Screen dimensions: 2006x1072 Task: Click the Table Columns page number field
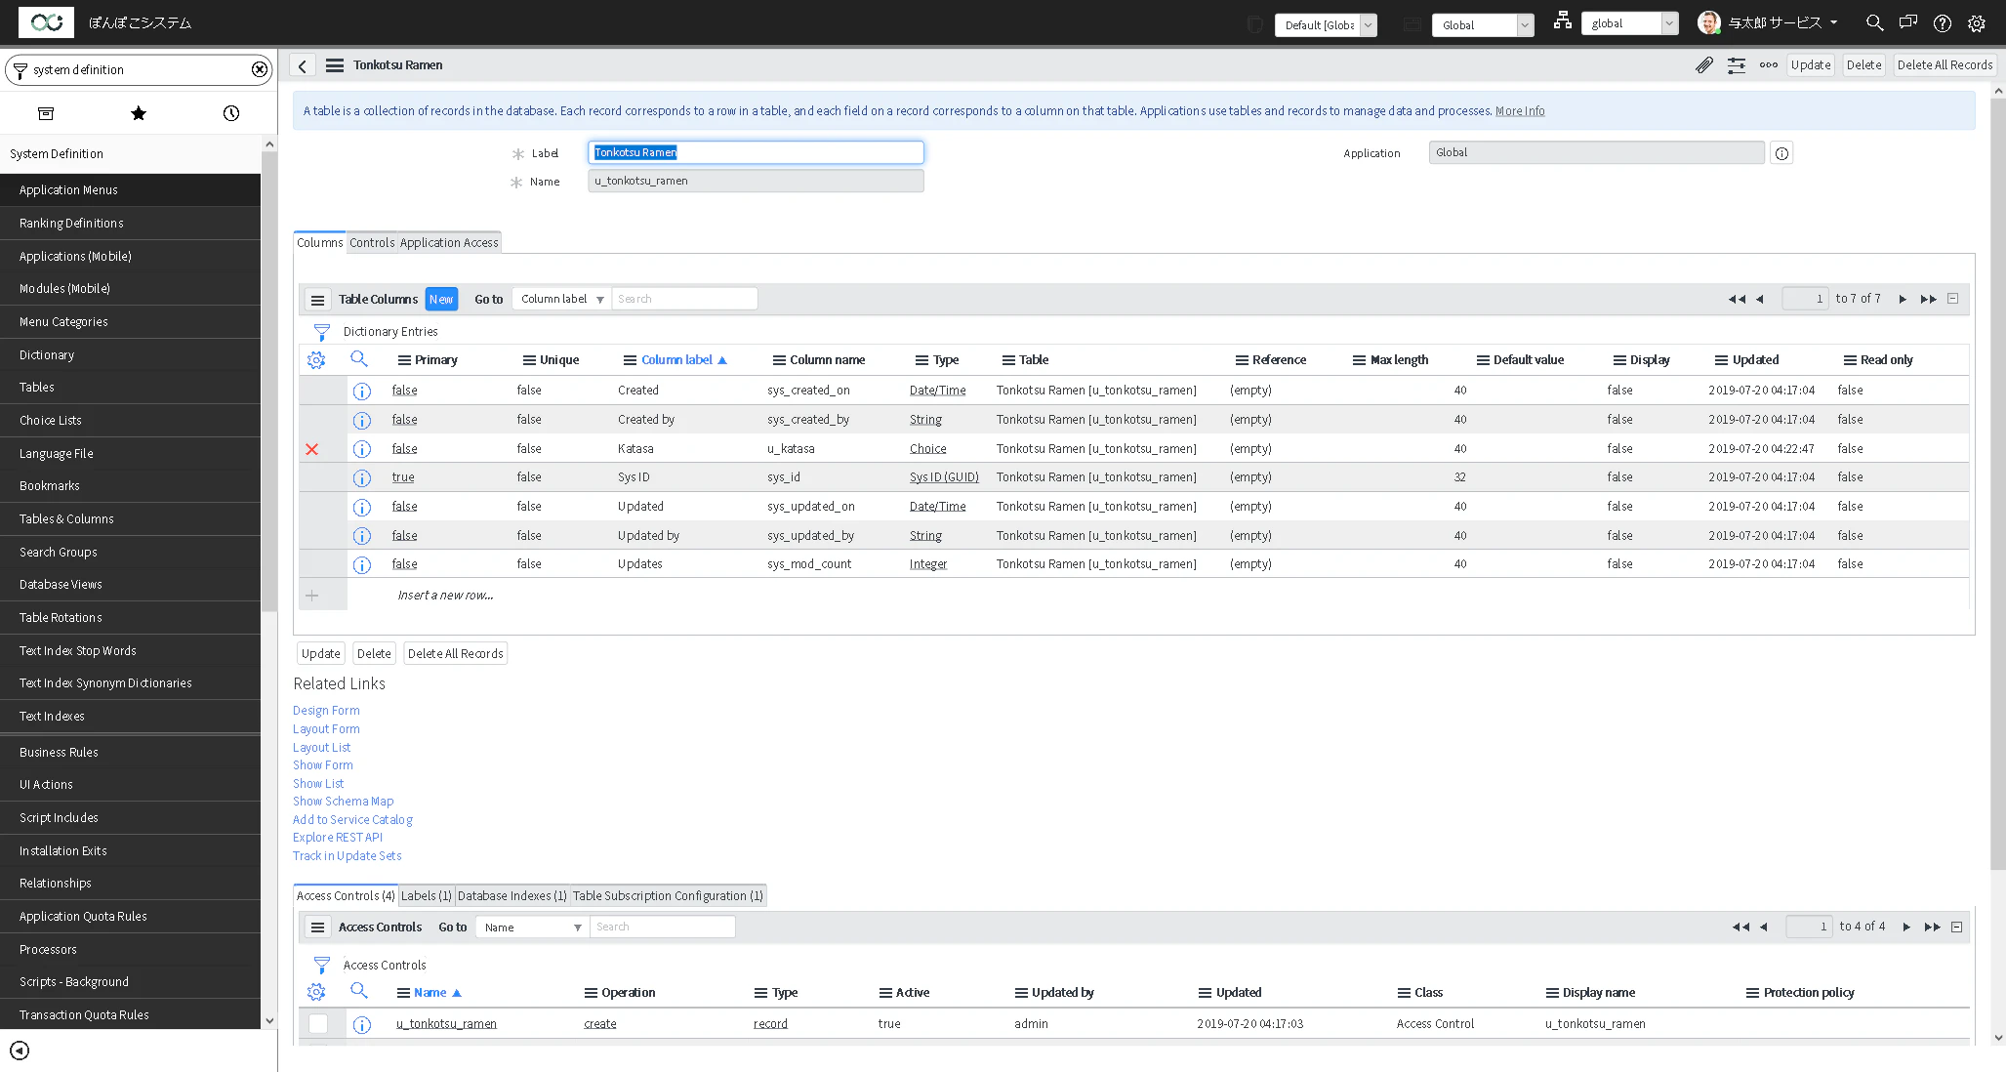pos(1805,299)
